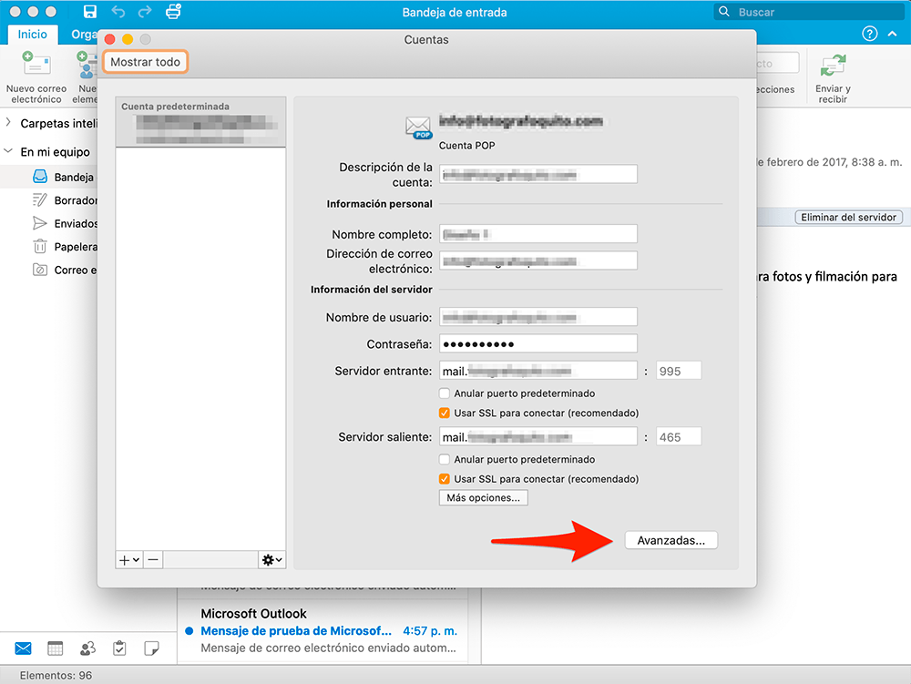This screenshot has width=911, height=684.
Task: Click Eliminar del servidor button
Action: tap(848, 217)
